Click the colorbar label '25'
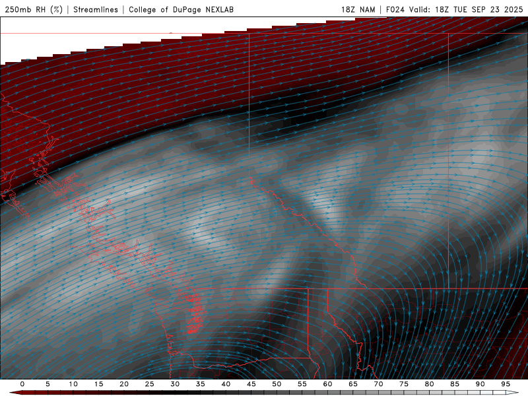 [x=150, y=384]
